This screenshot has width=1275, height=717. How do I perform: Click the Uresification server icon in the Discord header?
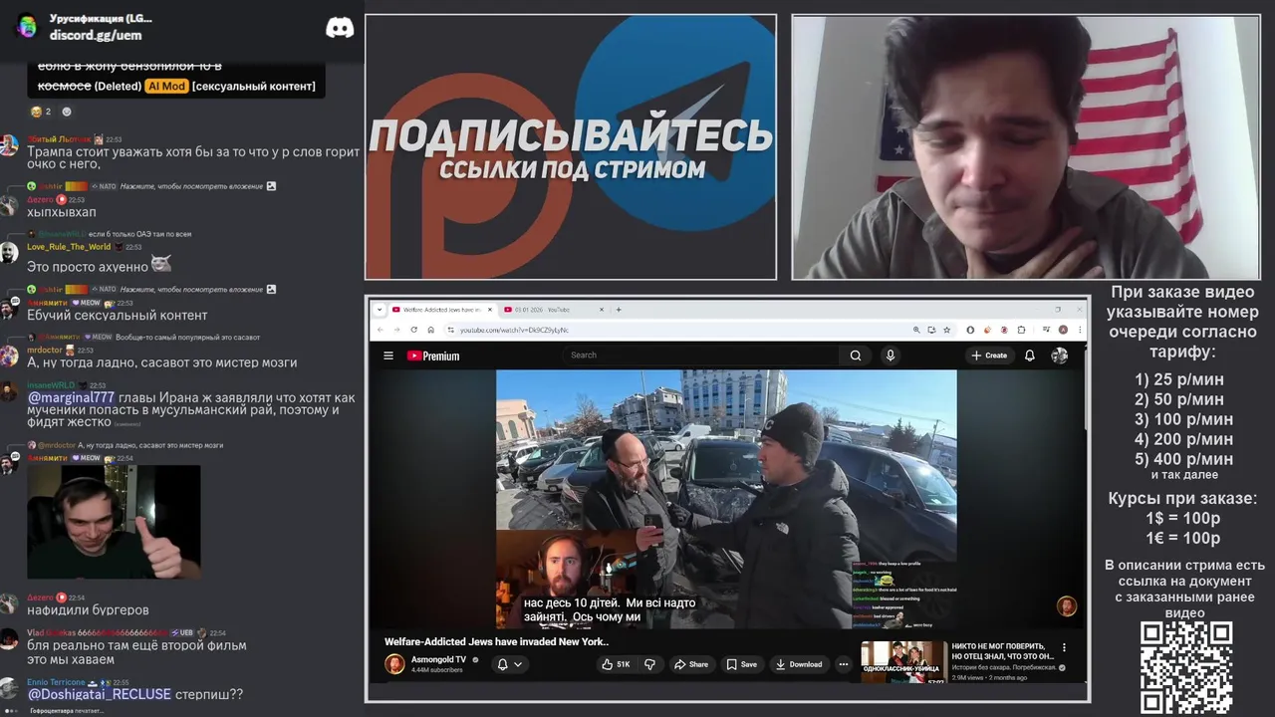tap(27, 27)
